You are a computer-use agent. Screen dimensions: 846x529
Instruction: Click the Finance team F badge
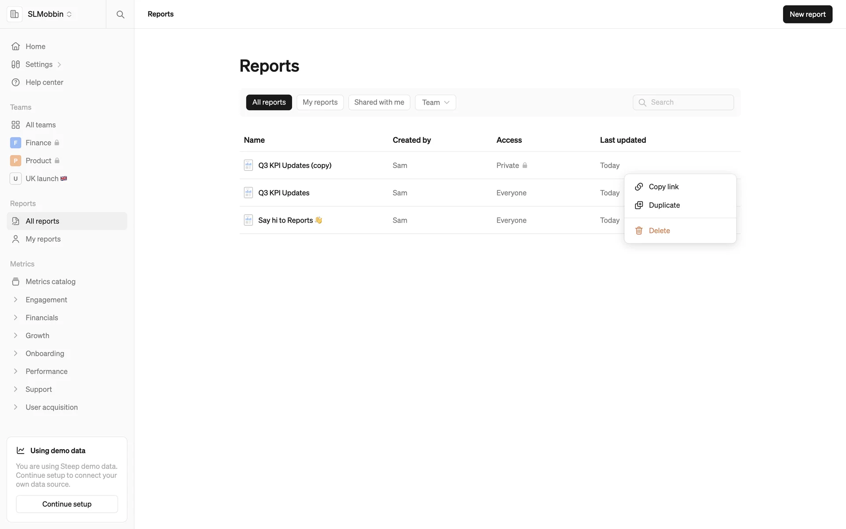point(15,143)
